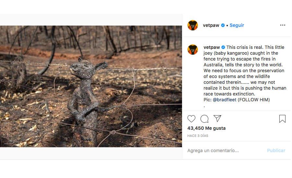Viewport: 292px width, 178px height.
Task: Follow vetpaw using the Seguir button
Action: [237, 25]
